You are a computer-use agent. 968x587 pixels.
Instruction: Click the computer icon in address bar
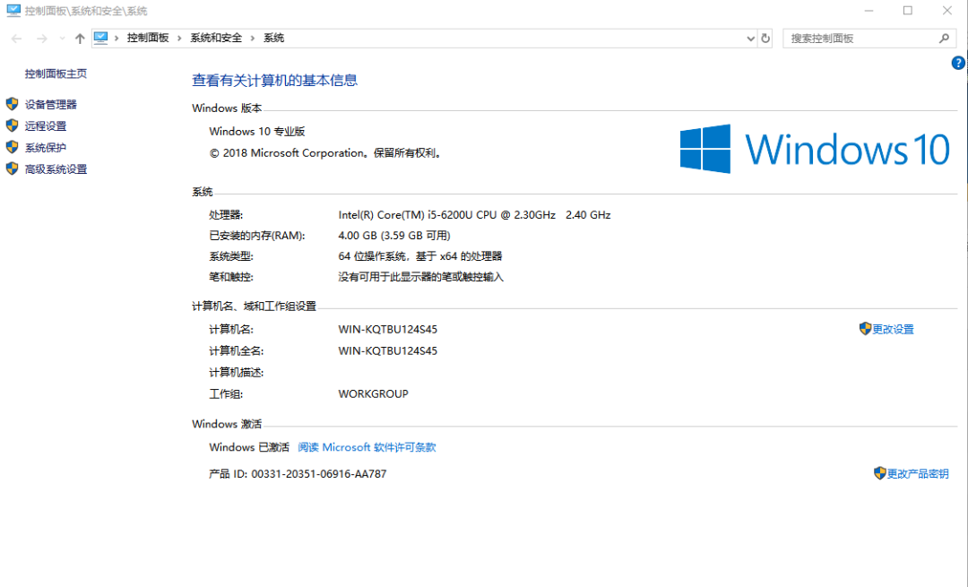pyautogui.click(x=100, y=38)
